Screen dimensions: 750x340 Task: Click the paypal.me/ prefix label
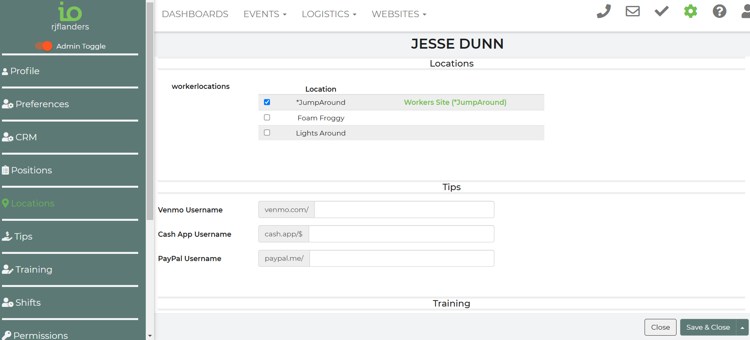point(284,258)
